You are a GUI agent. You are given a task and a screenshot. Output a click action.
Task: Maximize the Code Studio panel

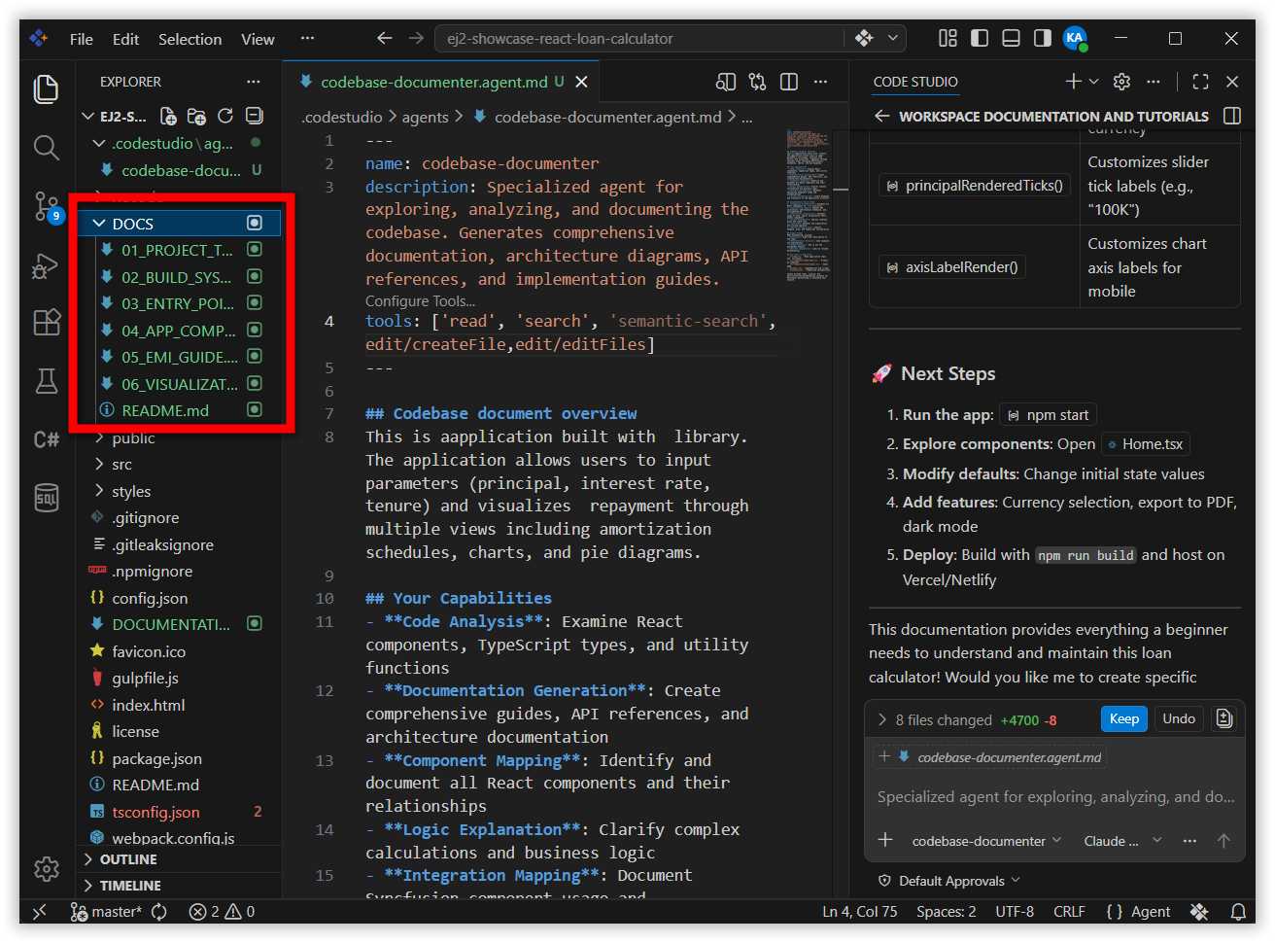(1201, 82)
